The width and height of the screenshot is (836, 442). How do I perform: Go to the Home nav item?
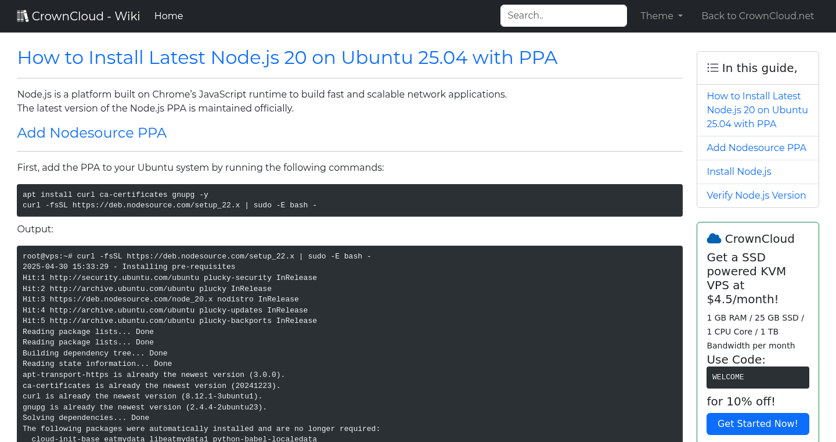(x=168, y=16)
